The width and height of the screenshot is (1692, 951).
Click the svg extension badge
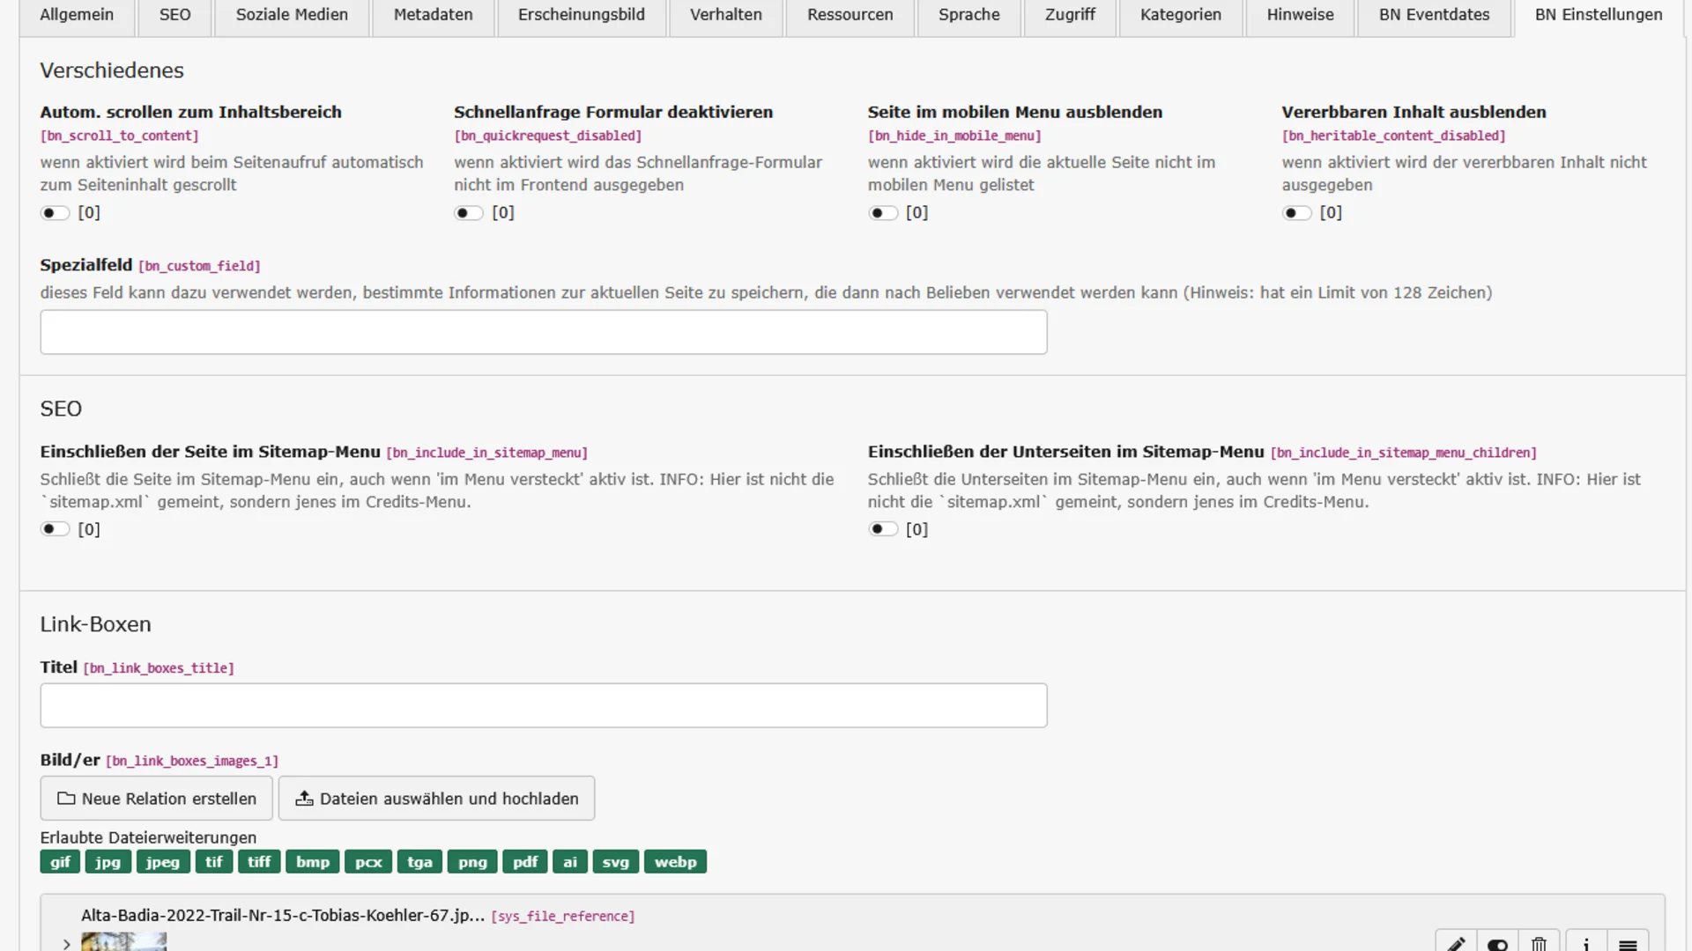click(616, 862)
